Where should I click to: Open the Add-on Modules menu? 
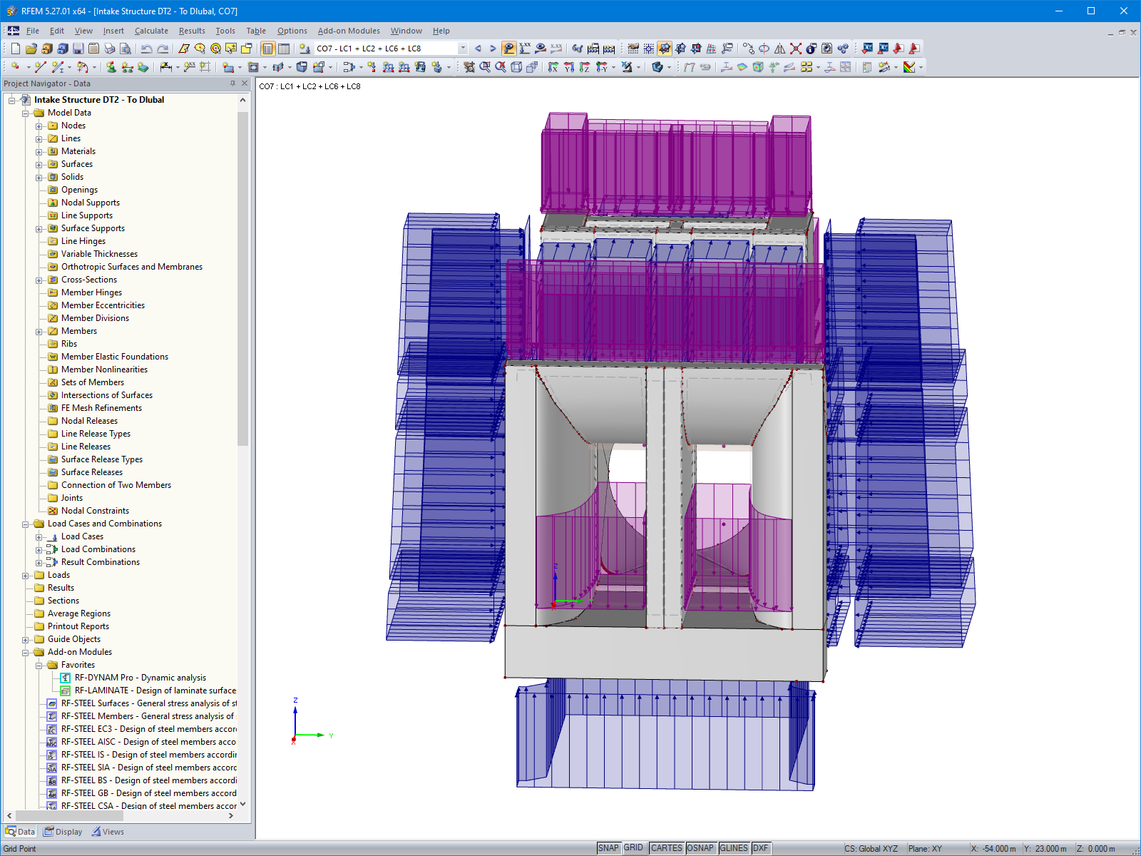[349, 31]
